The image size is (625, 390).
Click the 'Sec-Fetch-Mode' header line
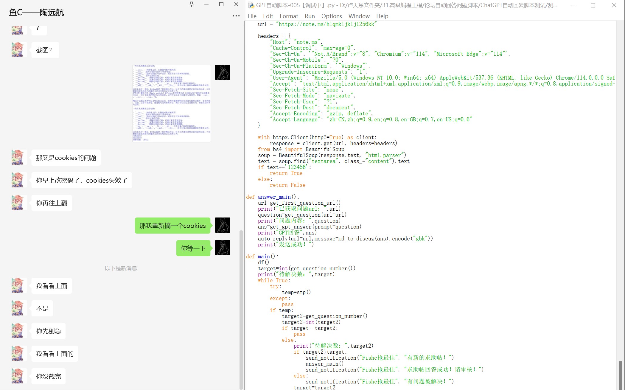coord(312,96)
